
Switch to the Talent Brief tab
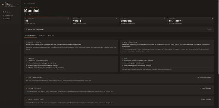[x=51, y=36]
